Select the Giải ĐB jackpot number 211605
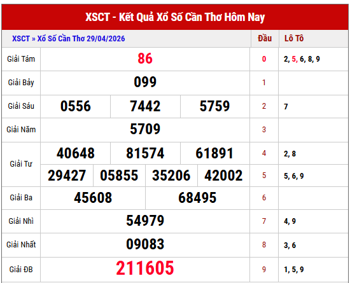This screenshot has height=283, width=350. (145, 268)
